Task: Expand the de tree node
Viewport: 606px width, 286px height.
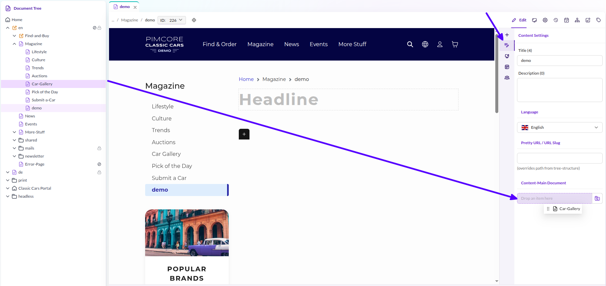Action: [8, 172]
